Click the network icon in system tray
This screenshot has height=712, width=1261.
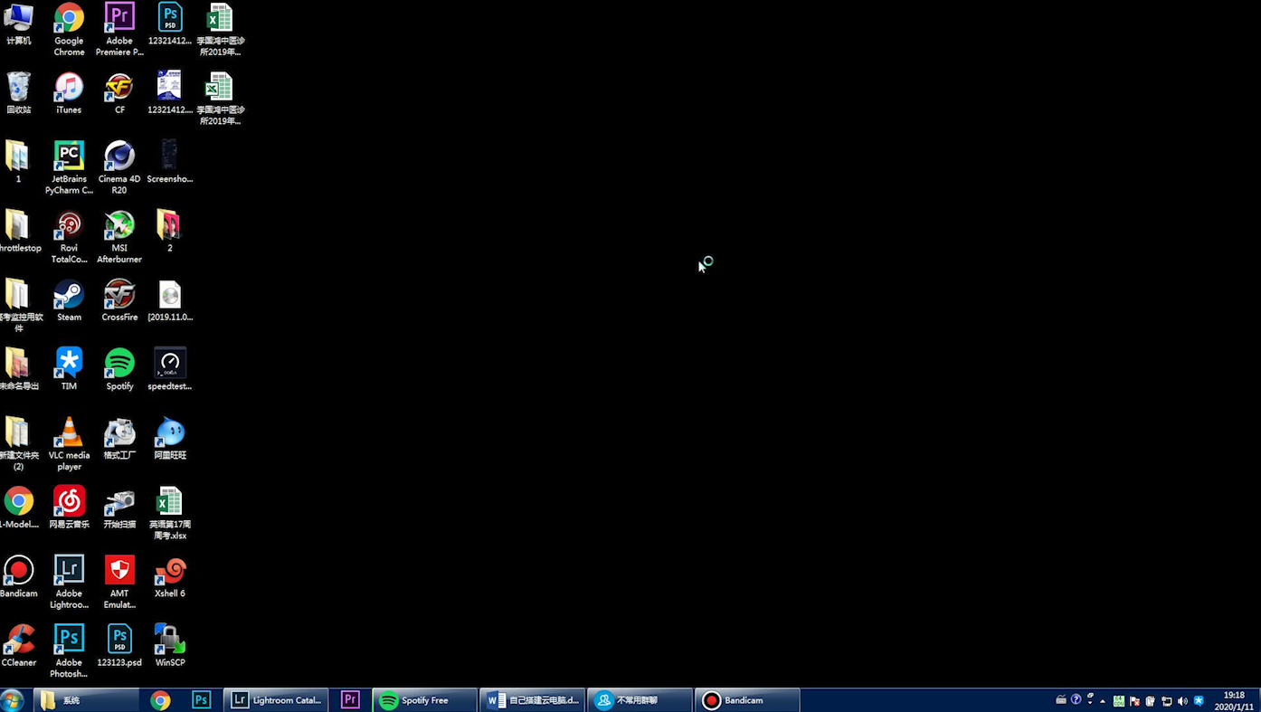[x=1166, y=701]
